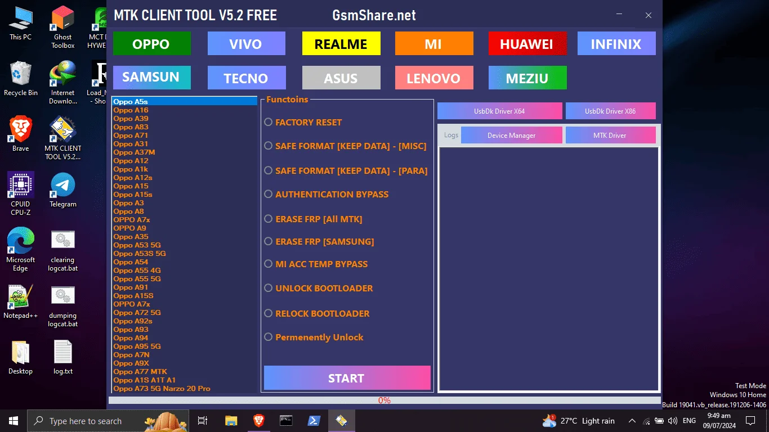
Task: Switch to SAMSUN brand tab
Action: (x=152, y=78)
